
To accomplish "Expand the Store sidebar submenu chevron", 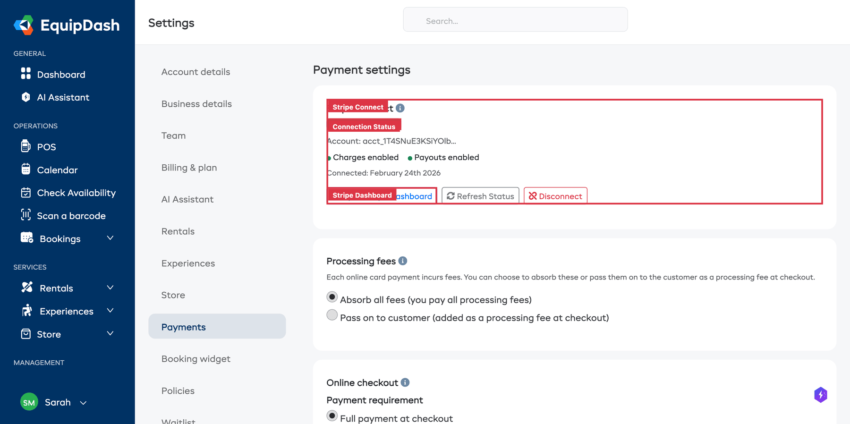I will (x=110, y=333).
